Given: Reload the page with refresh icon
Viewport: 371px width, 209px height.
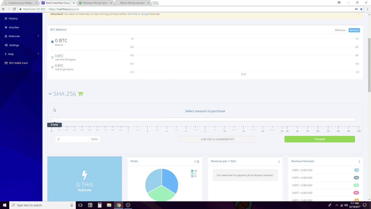Looking at the screenshot, I should [14, 9].
